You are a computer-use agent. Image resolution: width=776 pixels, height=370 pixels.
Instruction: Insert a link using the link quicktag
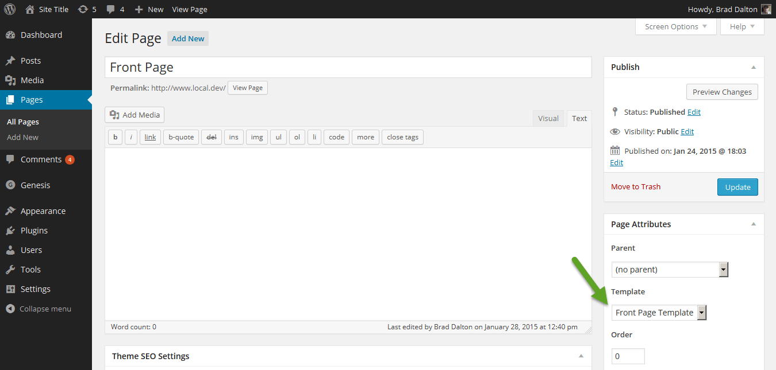point(149,137)
